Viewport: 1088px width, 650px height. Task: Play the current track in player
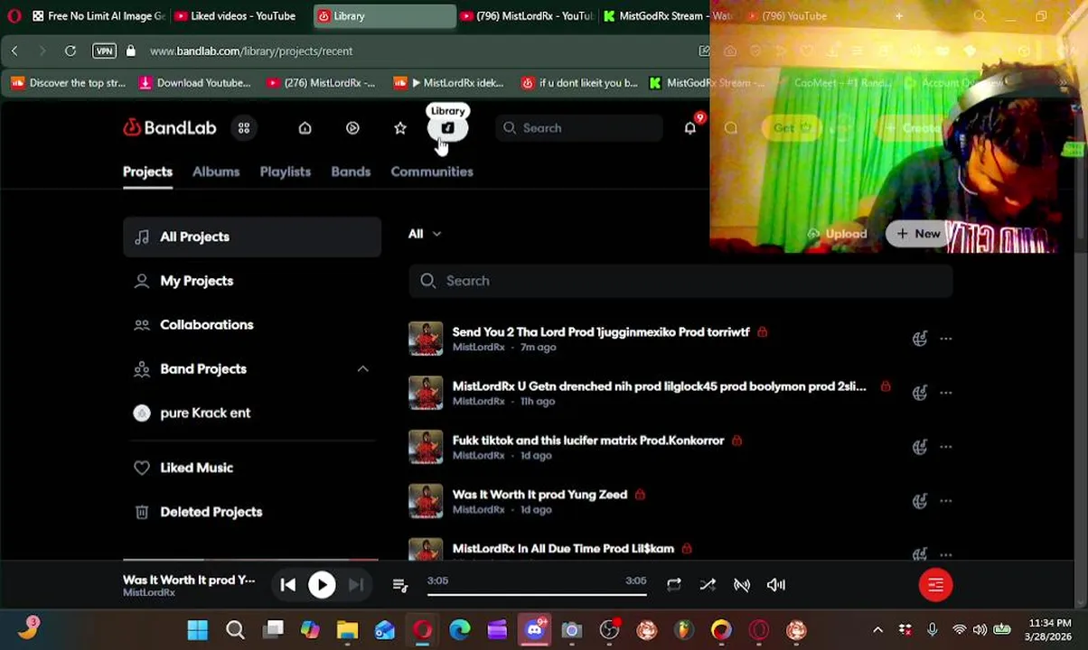point(322,585)
